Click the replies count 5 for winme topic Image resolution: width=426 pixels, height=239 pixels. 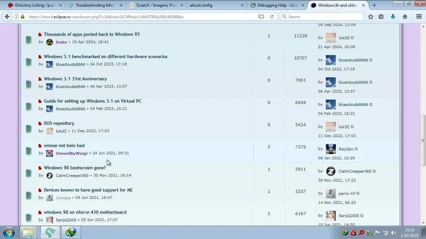pyautogui.click(x=269, y=147)
